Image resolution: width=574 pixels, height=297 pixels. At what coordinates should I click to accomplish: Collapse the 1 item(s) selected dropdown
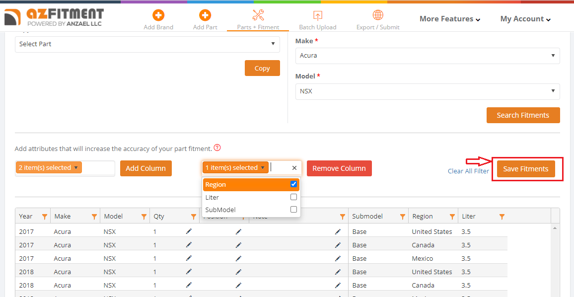tap(235, 168)
